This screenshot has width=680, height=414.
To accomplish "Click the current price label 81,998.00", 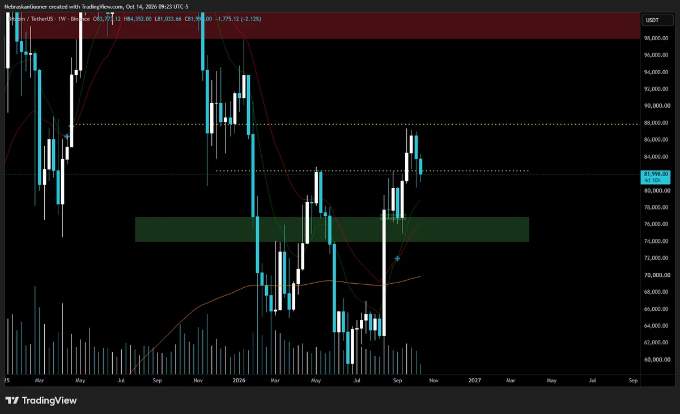I will pos(656,173).
